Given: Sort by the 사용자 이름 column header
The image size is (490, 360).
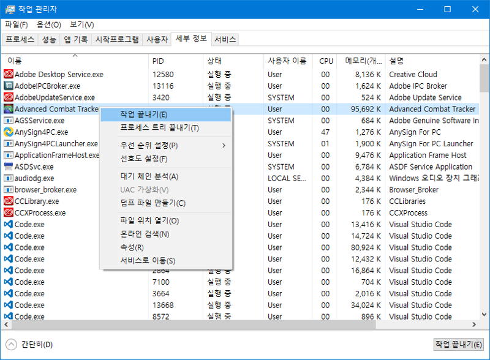Looking at the screenshot, I should [x=288, y=61].
